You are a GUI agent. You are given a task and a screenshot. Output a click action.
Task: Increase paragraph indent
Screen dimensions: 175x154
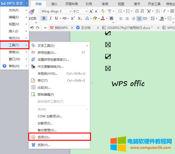tap(142, 11)
